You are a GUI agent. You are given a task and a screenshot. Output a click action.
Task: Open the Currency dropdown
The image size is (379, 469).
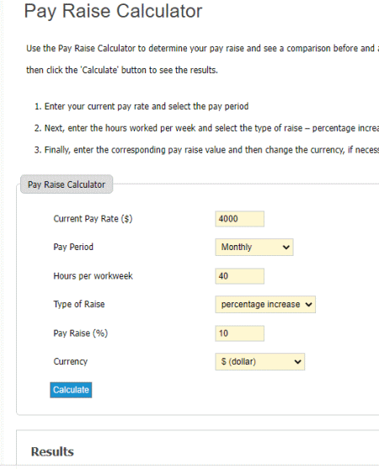(x=259, y=361)
